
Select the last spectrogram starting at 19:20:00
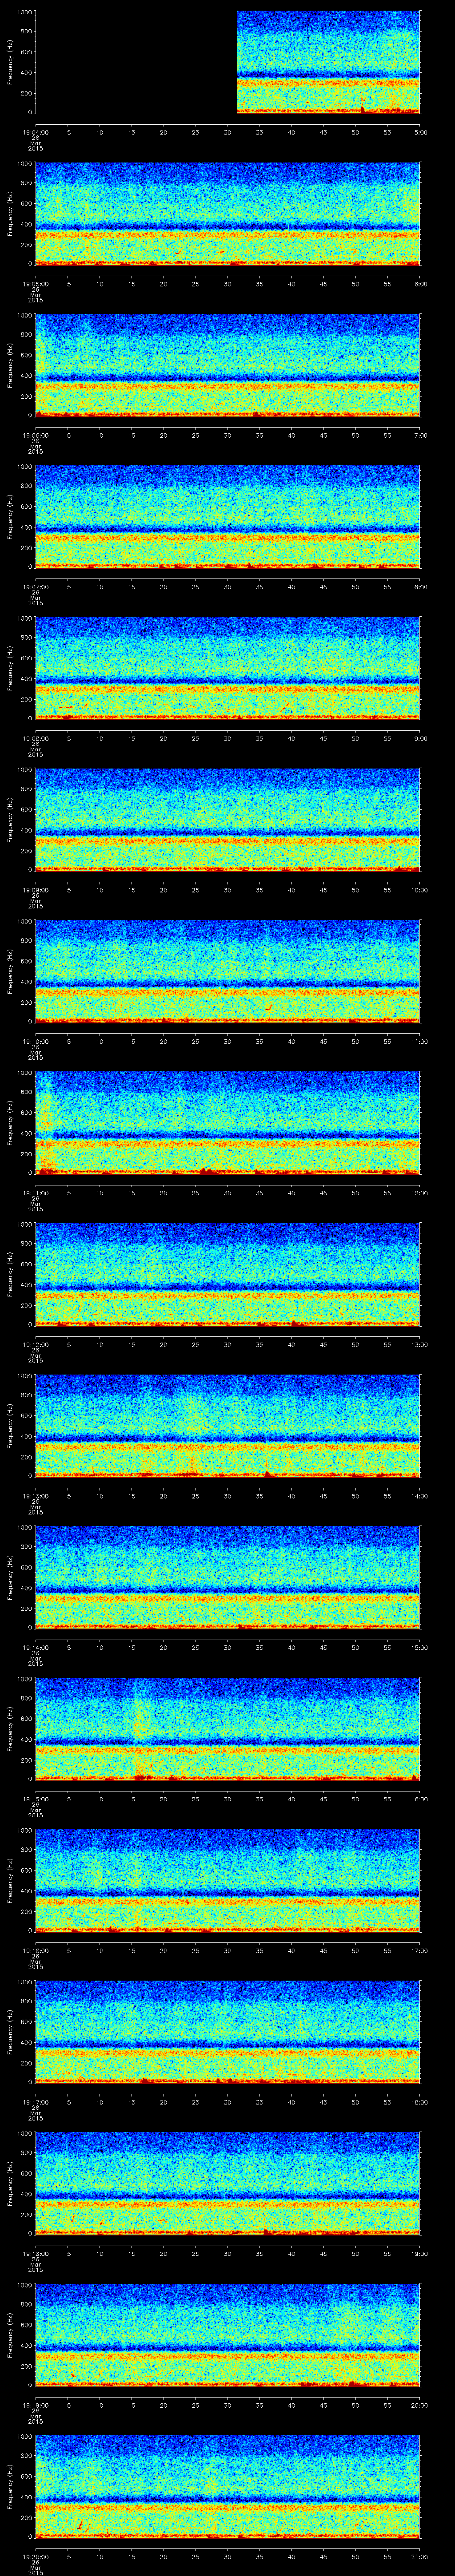227,2485
